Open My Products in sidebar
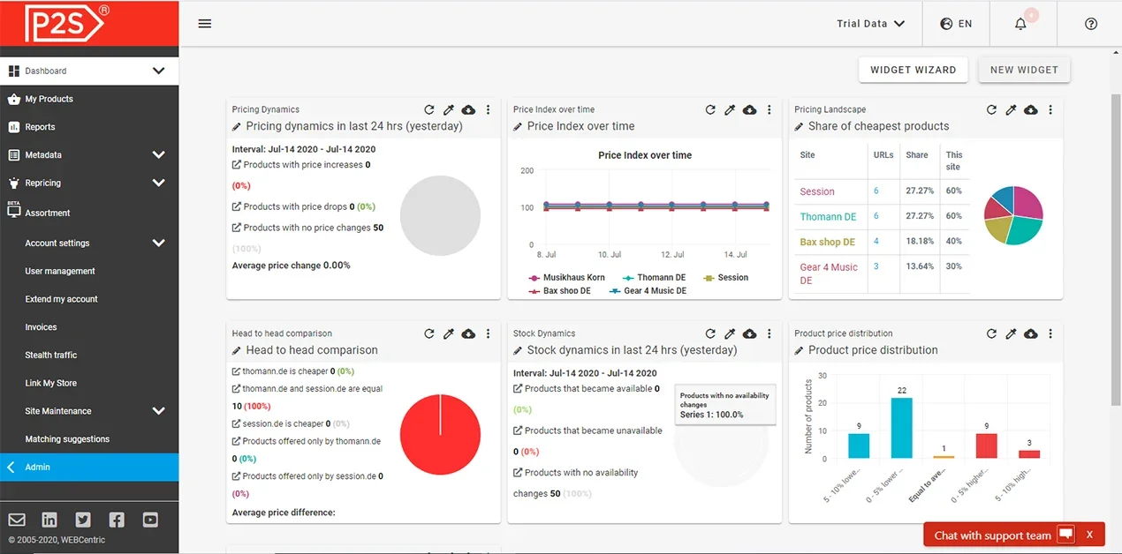The image size is (1122, 554). (x=49, y=99)
